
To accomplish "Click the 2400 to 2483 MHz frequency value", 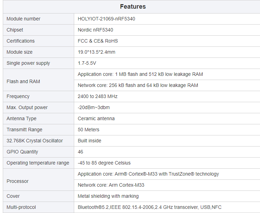I will click(x=97, y=96).
